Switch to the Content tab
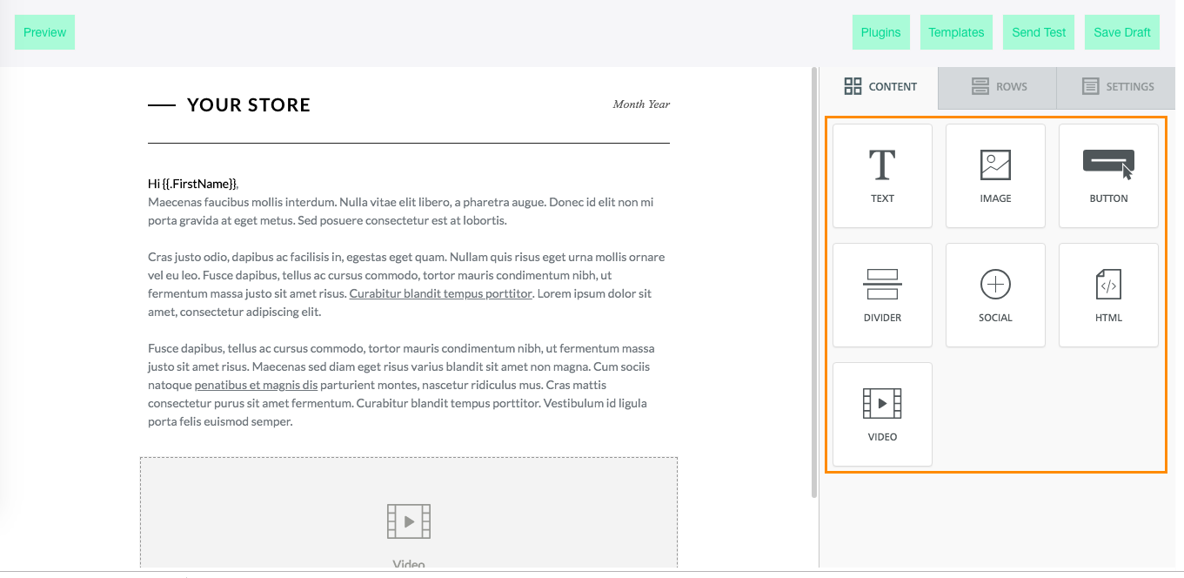 (x=880, y=87)
